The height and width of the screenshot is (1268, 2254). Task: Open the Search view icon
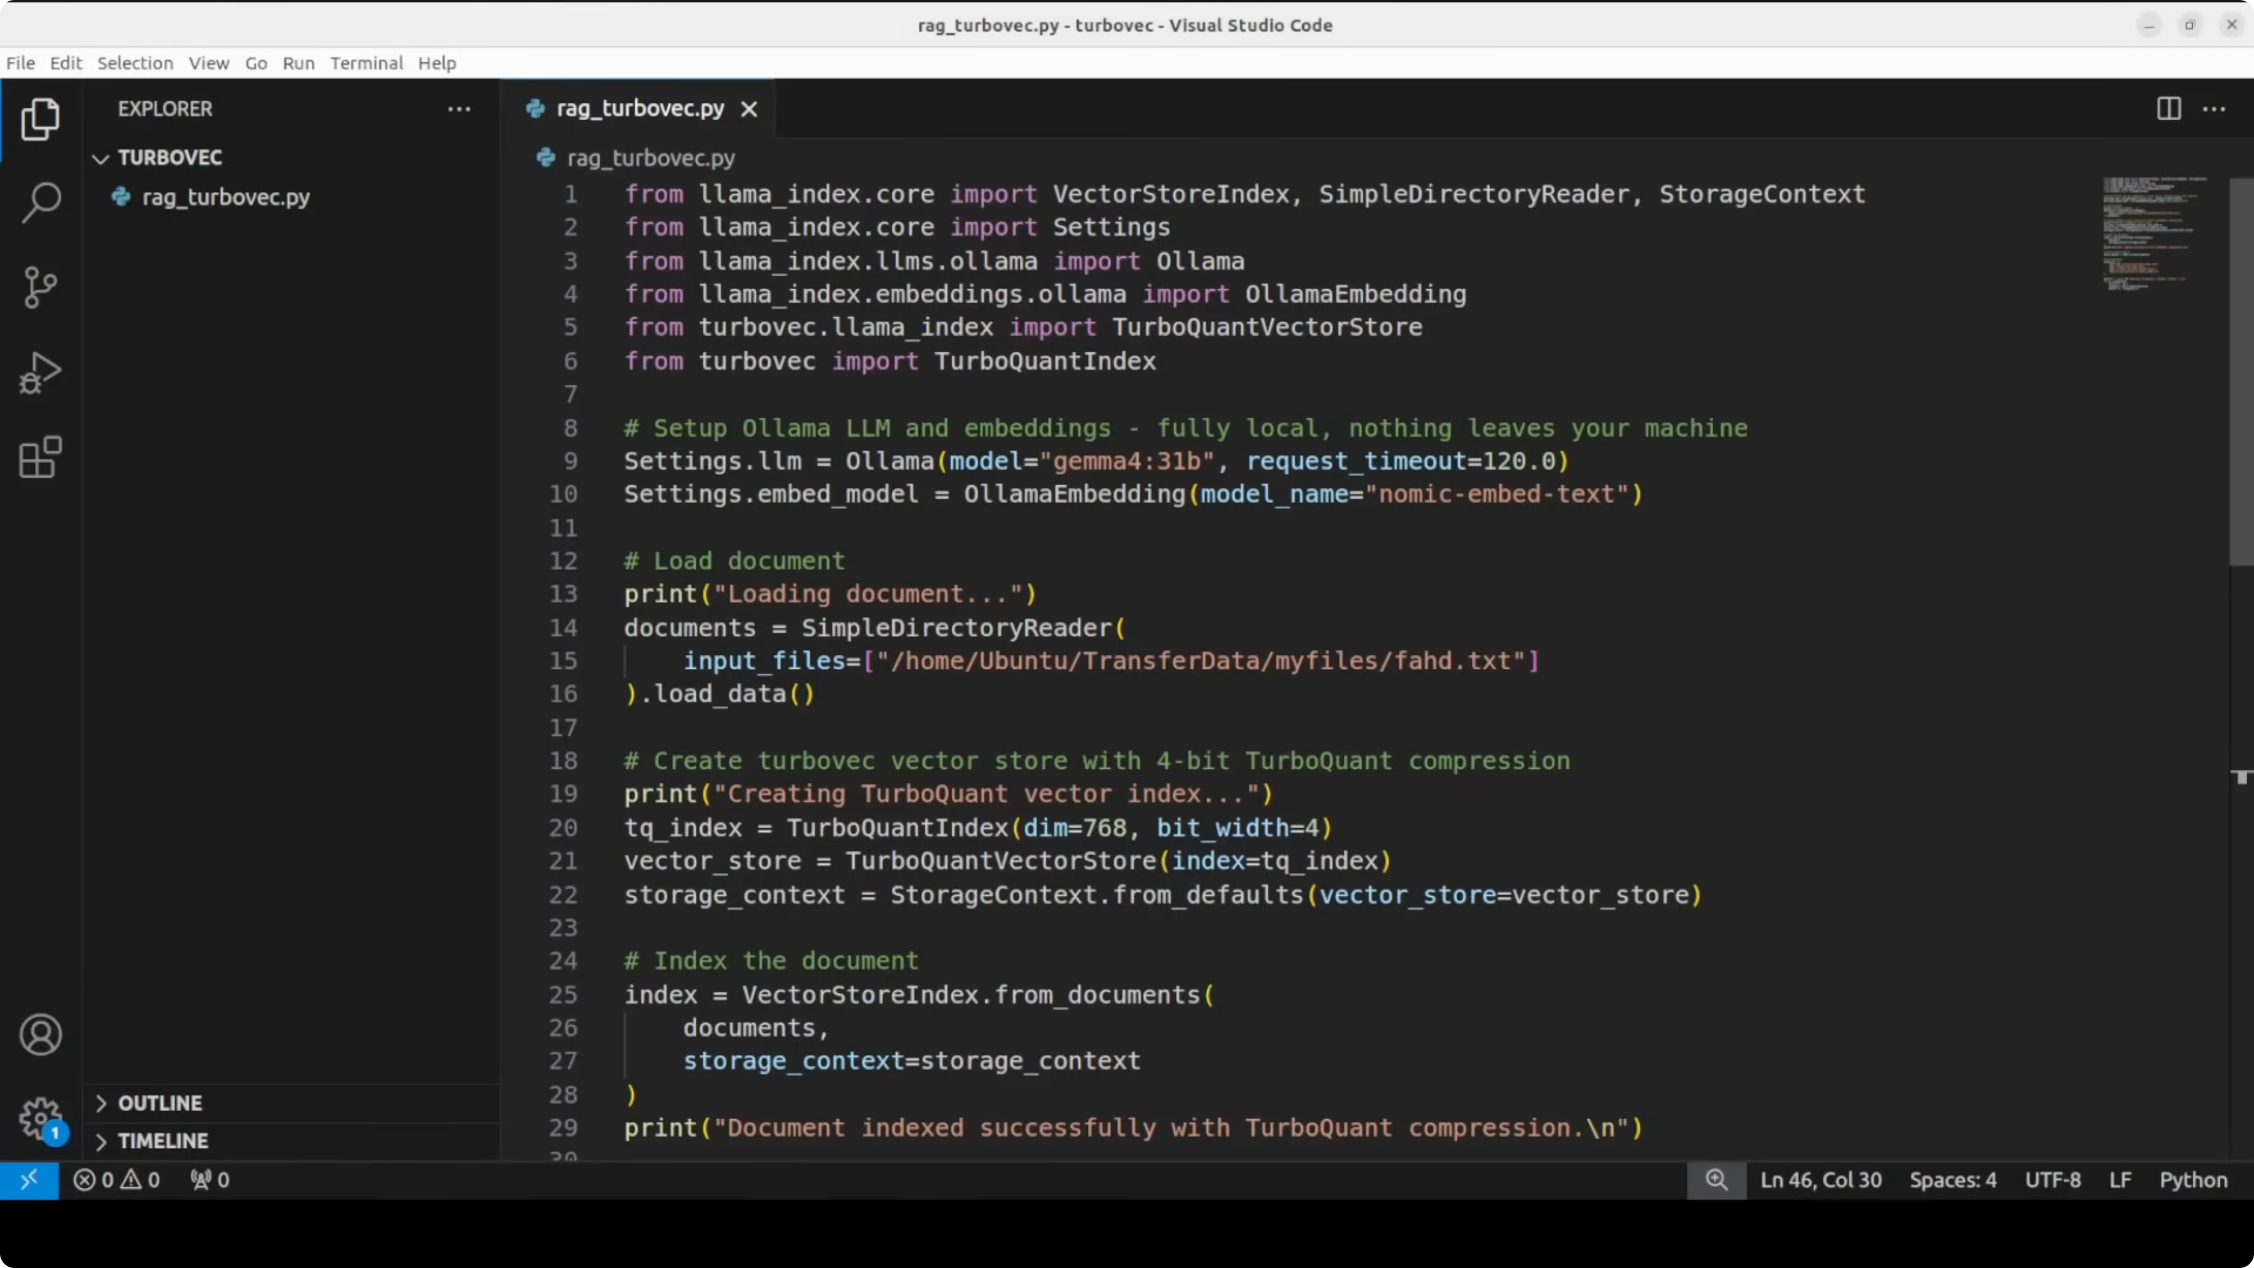click(x=40, y=203)
